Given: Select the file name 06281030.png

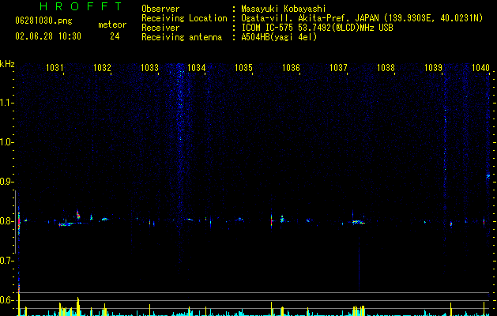Looking at the screenshot, I should 43,21.
